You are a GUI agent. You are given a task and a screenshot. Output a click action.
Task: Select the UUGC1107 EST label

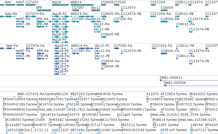pos(60,130)
